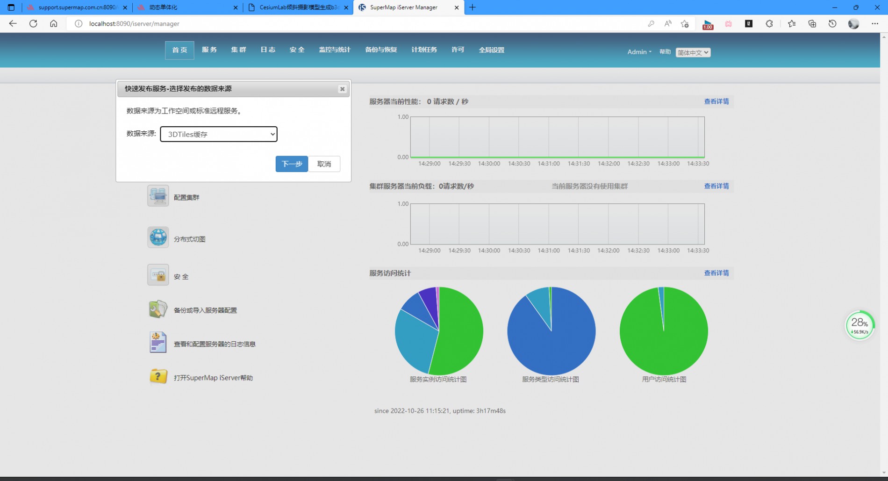Screen dimensions: 888x481
Task: Open the 服务 navigation menu
Action: point(209,50)
